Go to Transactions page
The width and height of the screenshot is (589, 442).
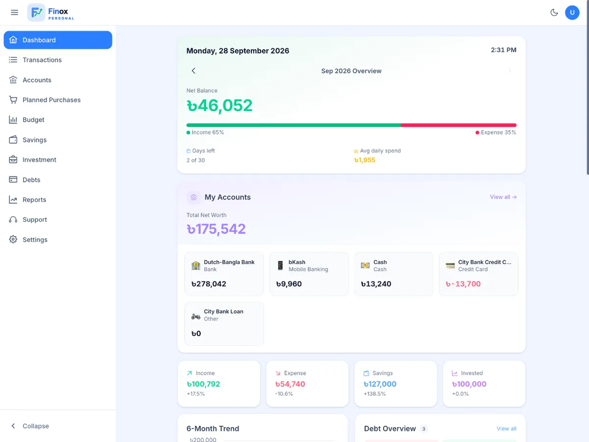[x=58, y=60]
